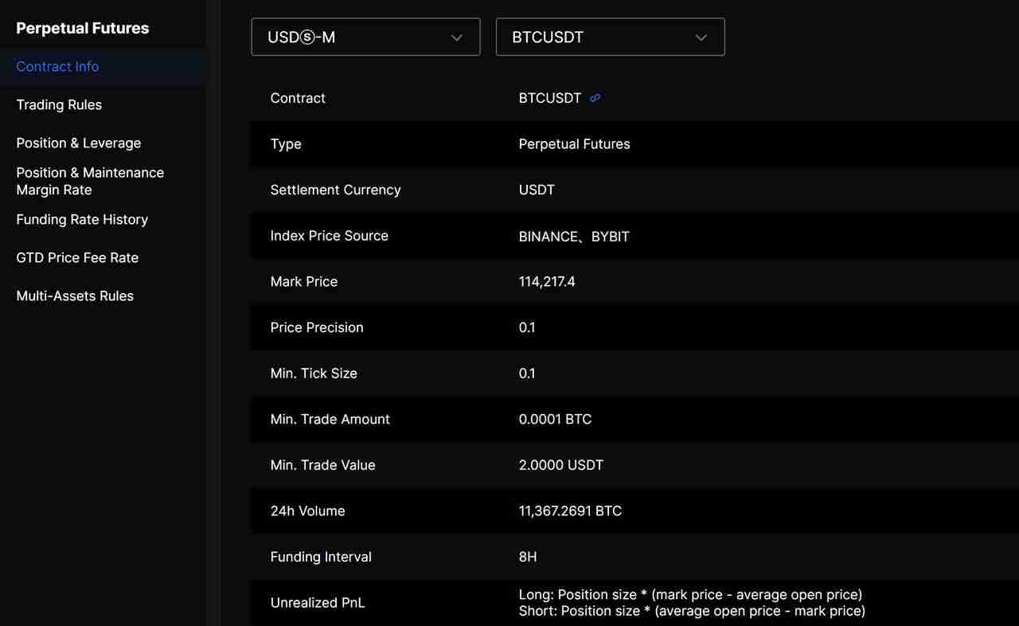
Task: Click the Perpetual Futures sidebar heading
Action: 82,29
